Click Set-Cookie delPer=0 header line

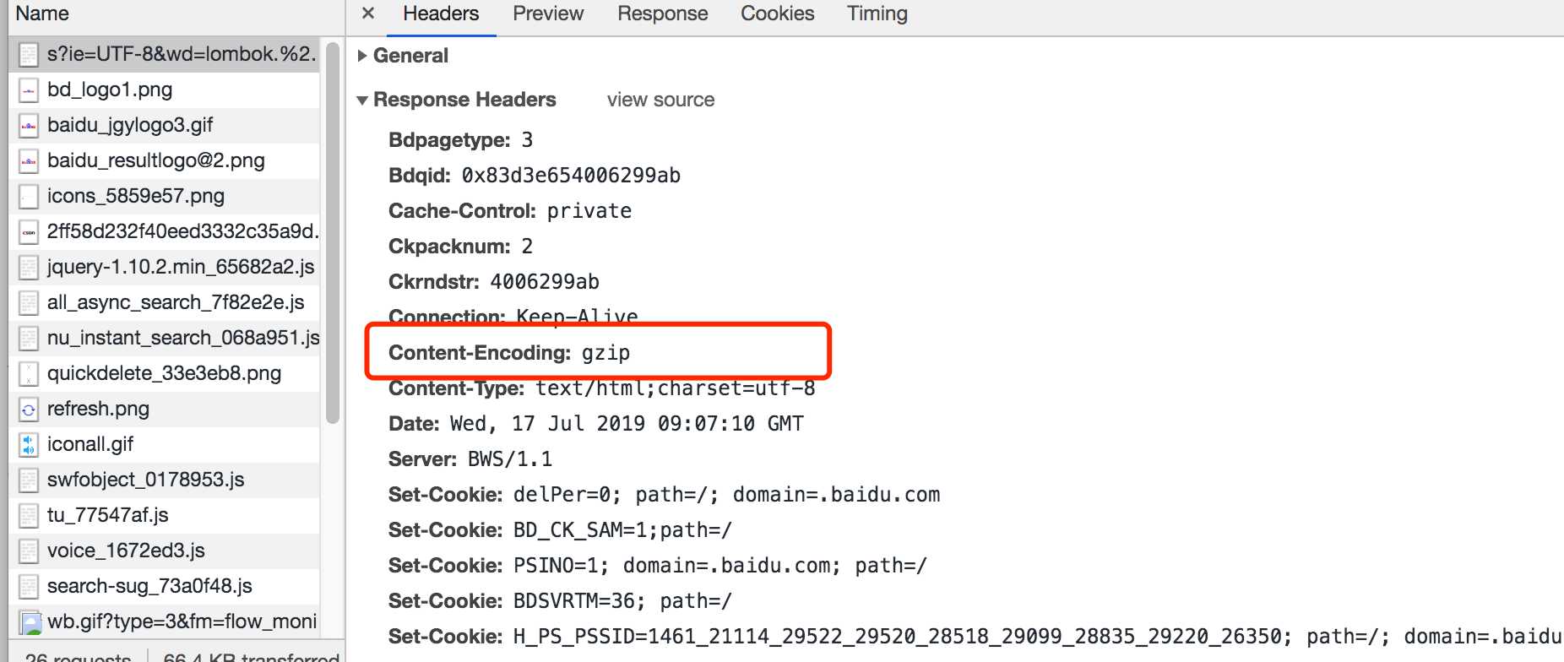pos(664,495)
